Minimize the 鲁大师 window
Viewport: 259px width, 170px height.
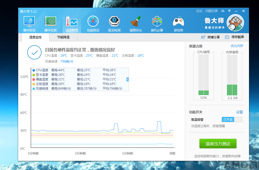(236, 11)
